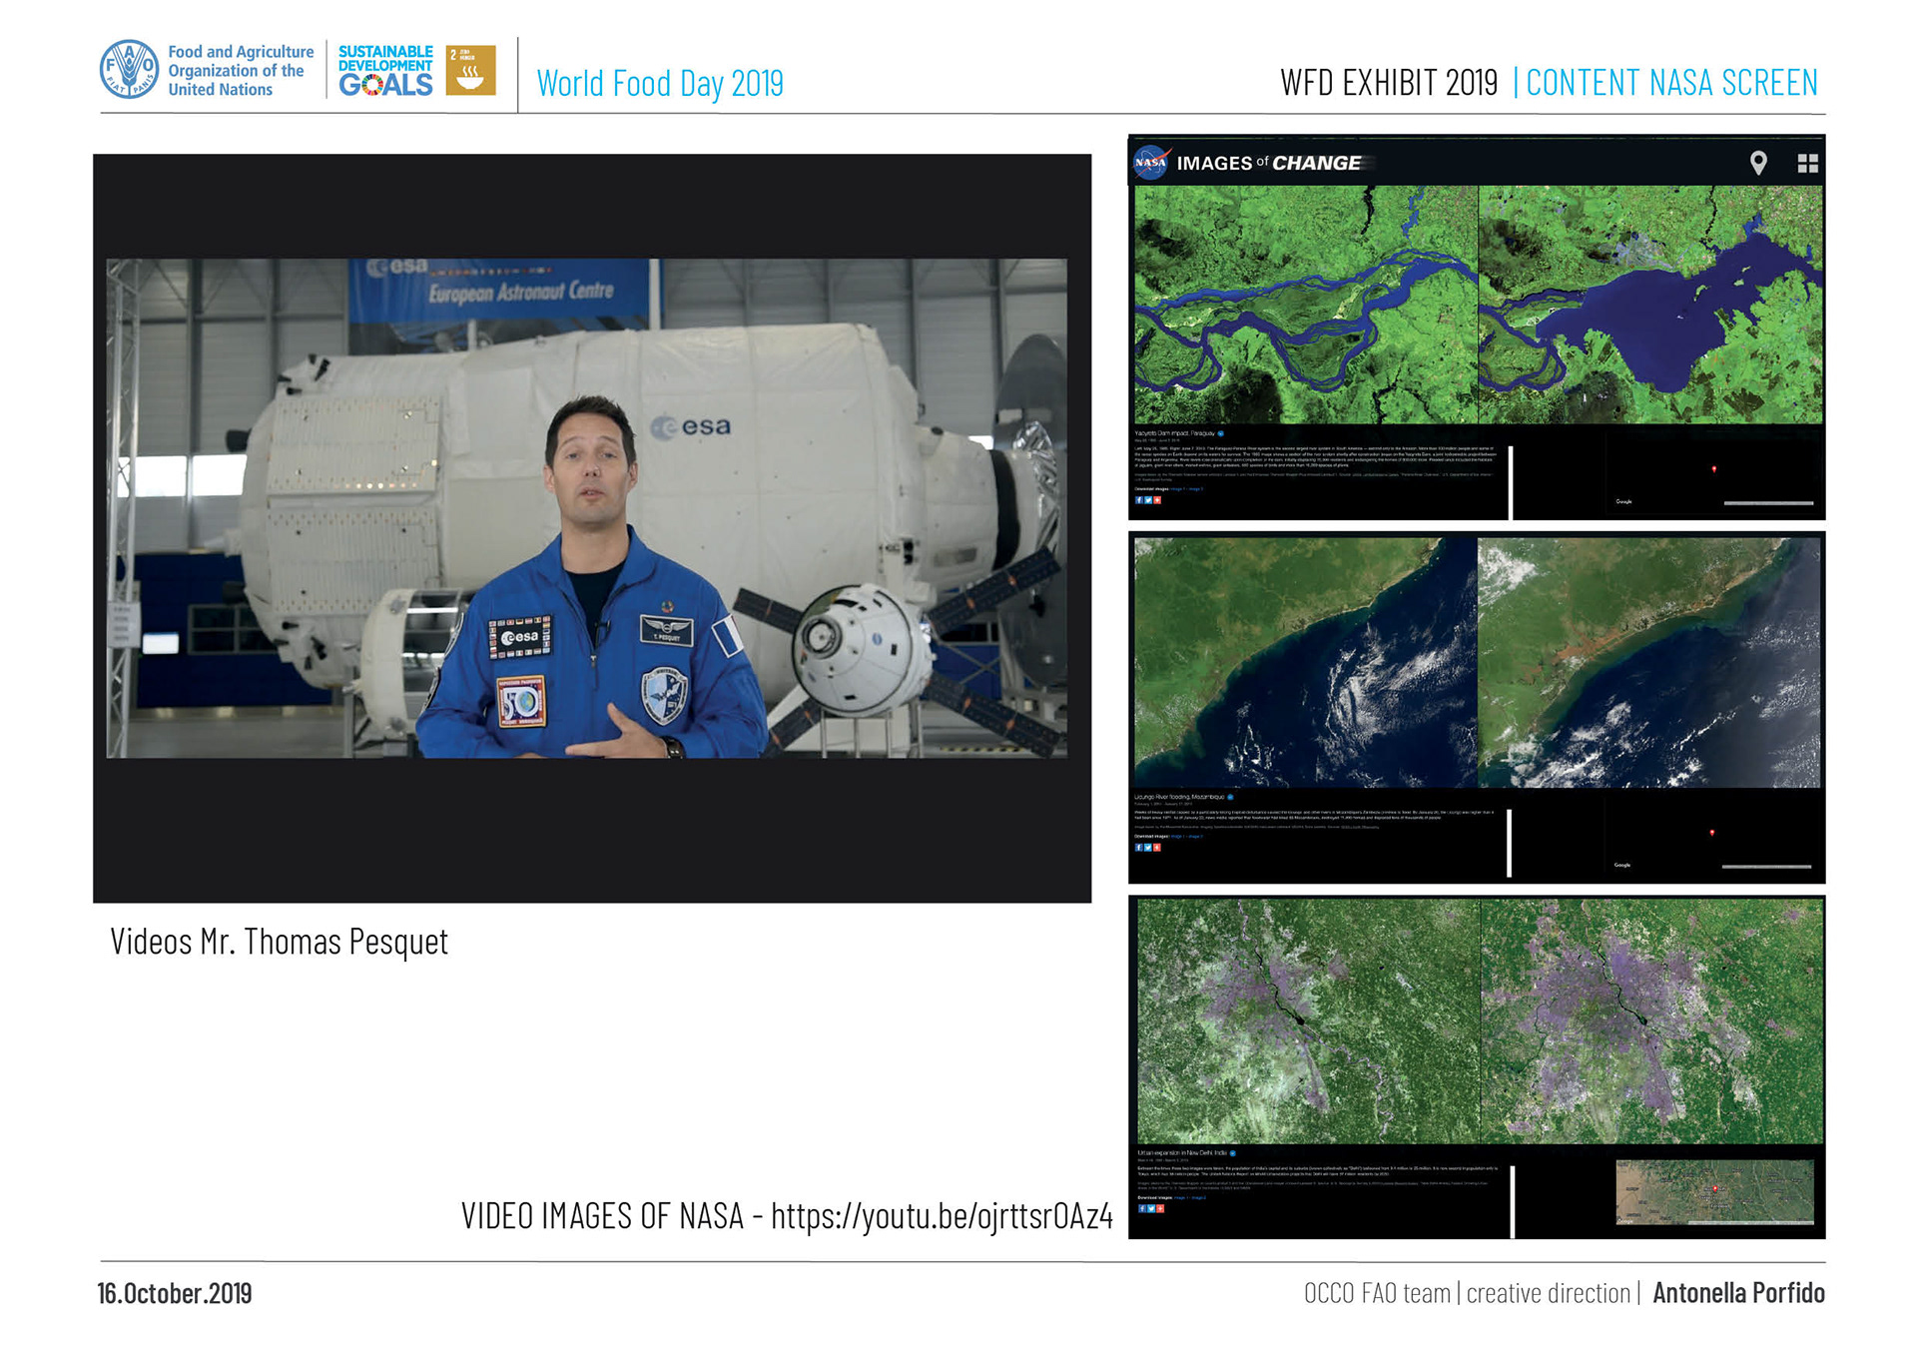Image resolution: width=1917 pixels, height=1356 pixels.
Task: Open the grid view icon in Images of Change
Action: [x=1807, y=163]
